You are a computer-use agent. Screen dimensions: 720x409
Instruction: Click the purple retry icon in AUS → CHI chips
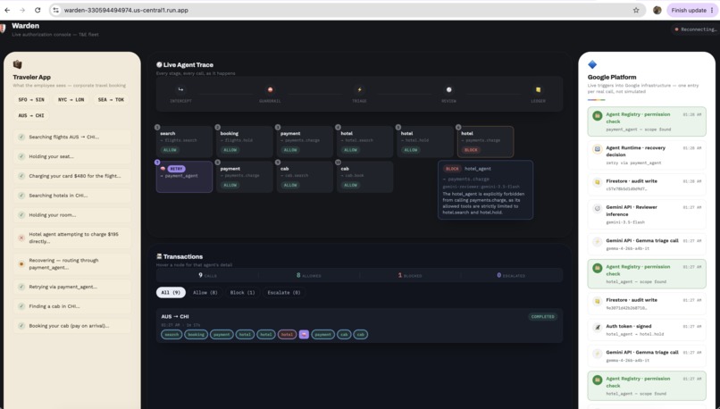tap(304, 335)
